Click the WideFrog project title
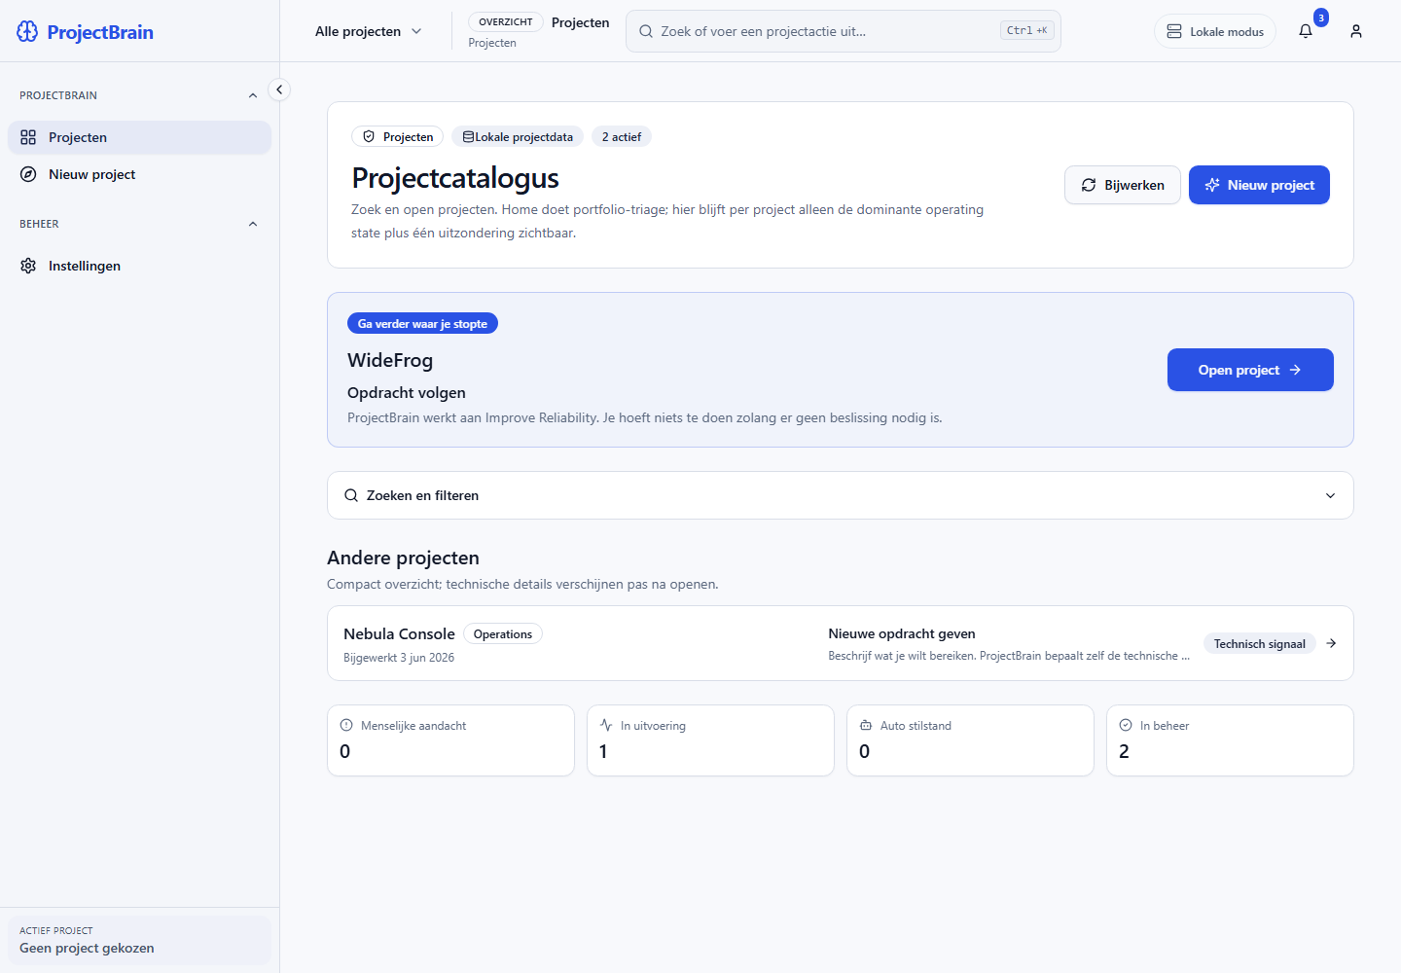This screenshot has height=973, width=1401. point(390,360)
